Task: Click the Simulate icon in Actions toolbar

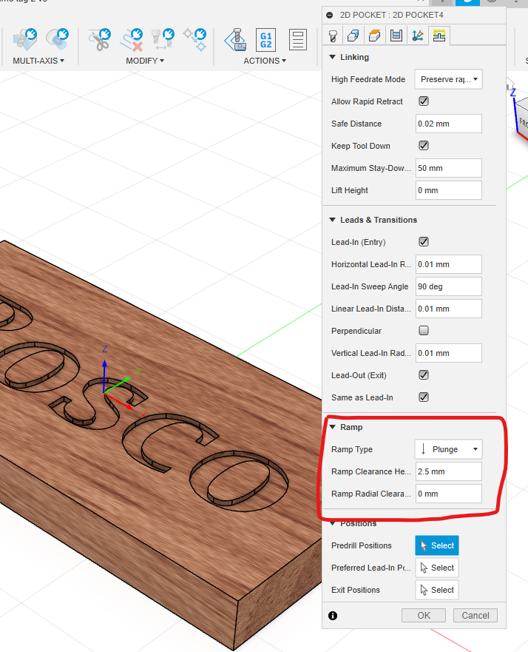Action: (235, 40)
